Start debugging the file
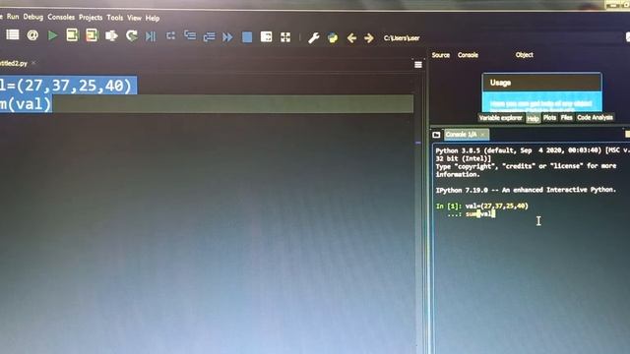630x354 pixels. [151, 36]
